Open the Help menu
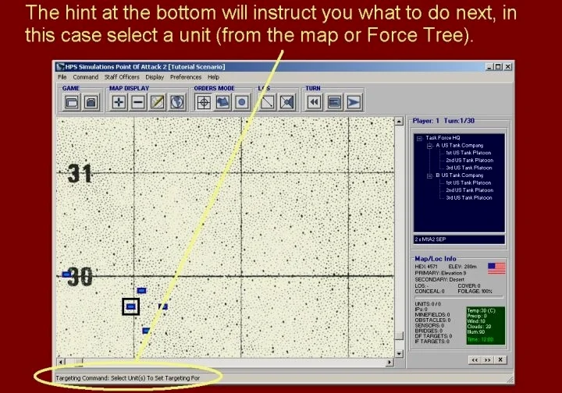This screenshot has height=393, width=562. [213, 77]
